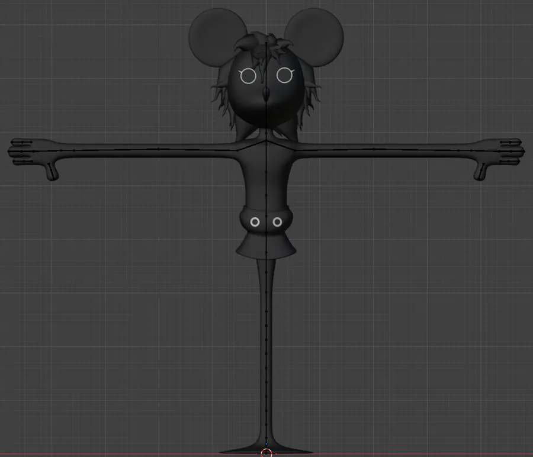Click the white eye ring on the left

click(x=248, y=76)
